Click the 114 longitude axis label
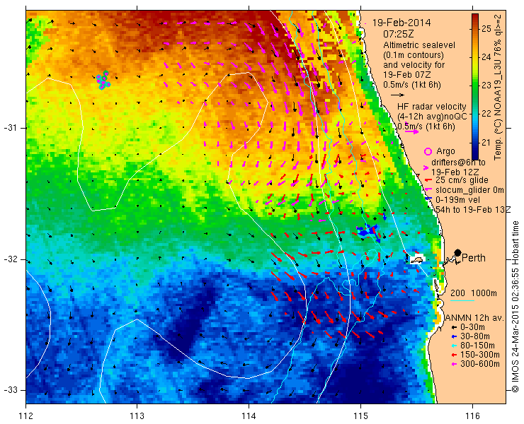Screen dimensions: 524x424 coord(249,416)
